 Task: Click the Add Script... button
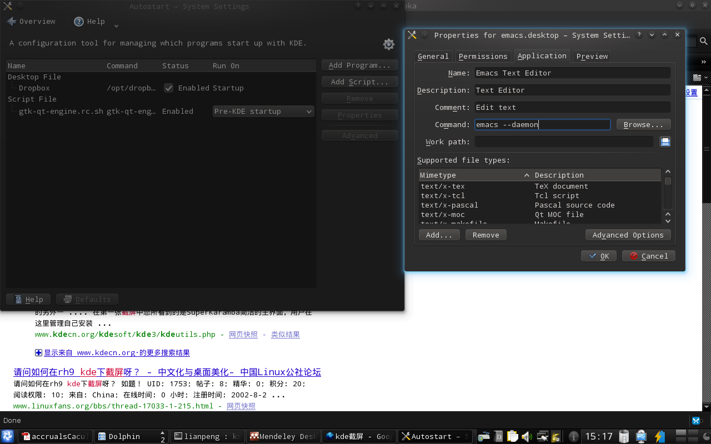(359, 82)
